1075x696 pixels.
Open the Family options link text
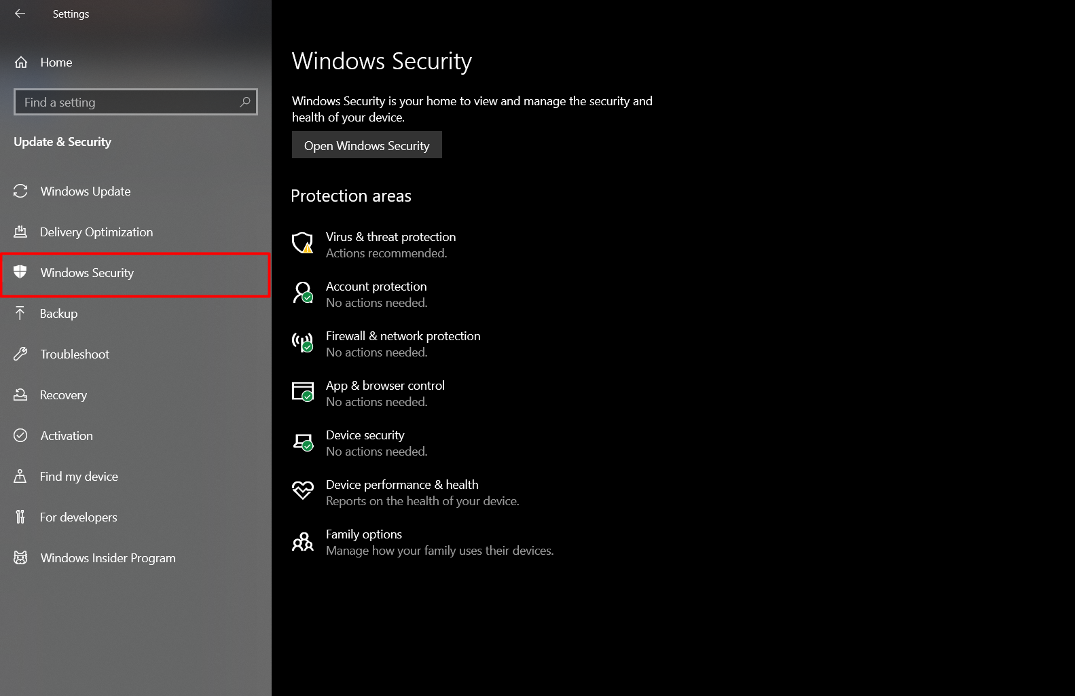point(363,534)
